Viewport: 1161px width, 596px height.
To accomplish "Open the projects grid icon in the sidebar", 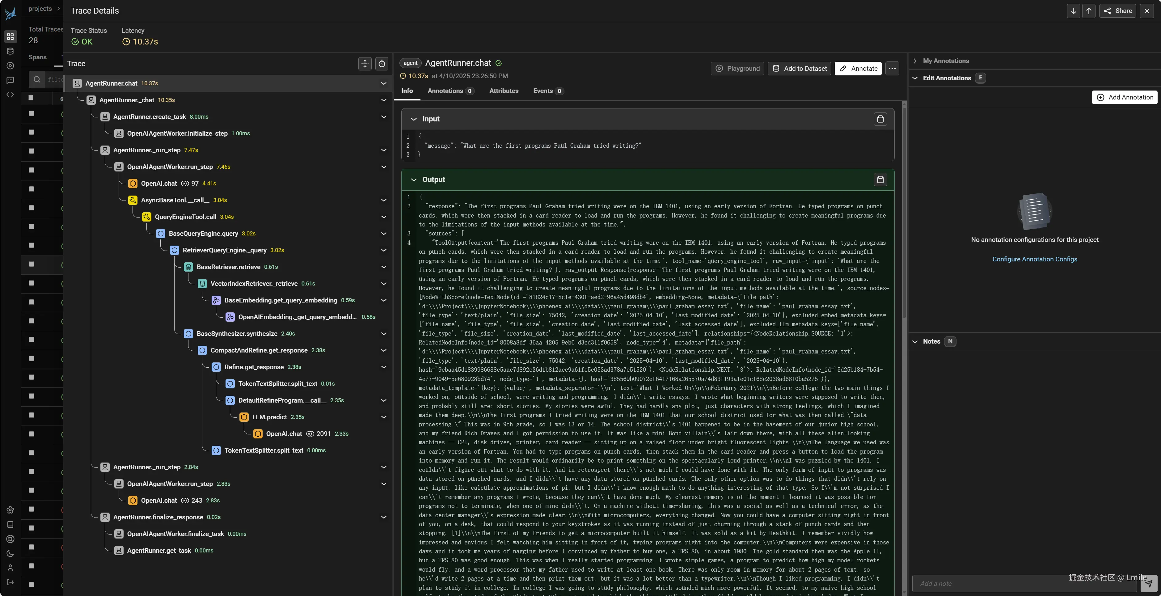I will click(11, 36).
